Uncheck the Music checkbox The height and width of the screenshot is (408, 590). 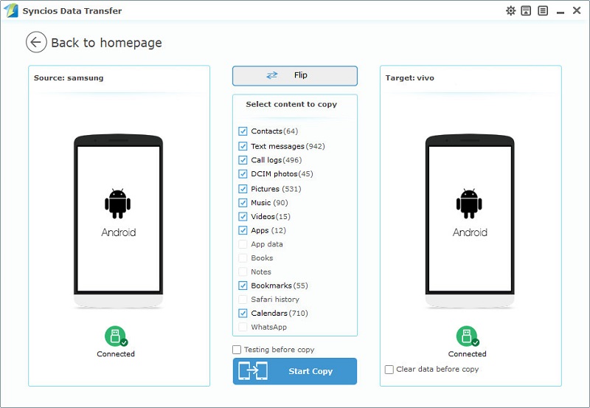[243, 203]
